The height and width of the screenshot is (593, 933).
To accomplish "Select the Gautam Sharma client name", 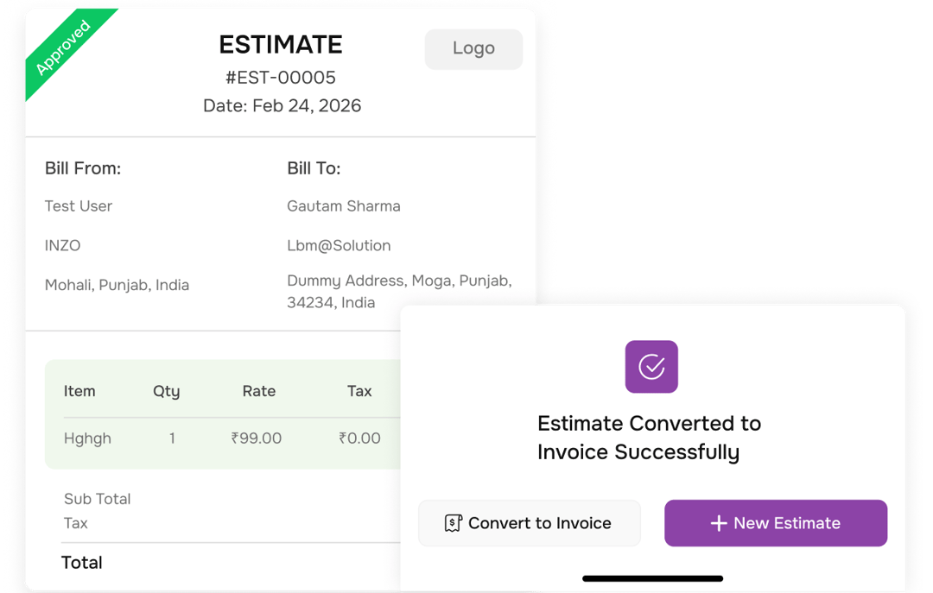I will click(x=343, y=205).
